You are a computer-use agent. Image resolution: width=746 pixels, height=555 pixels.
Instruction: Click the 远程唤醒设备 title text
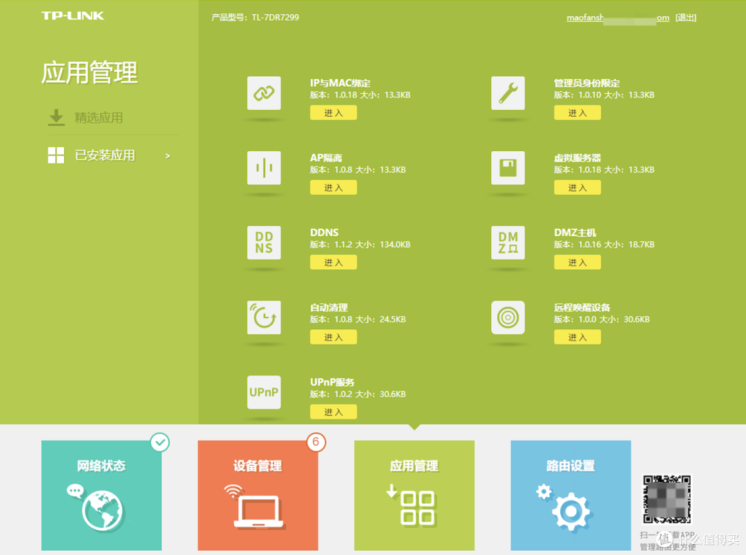click(x=582, y=307)
